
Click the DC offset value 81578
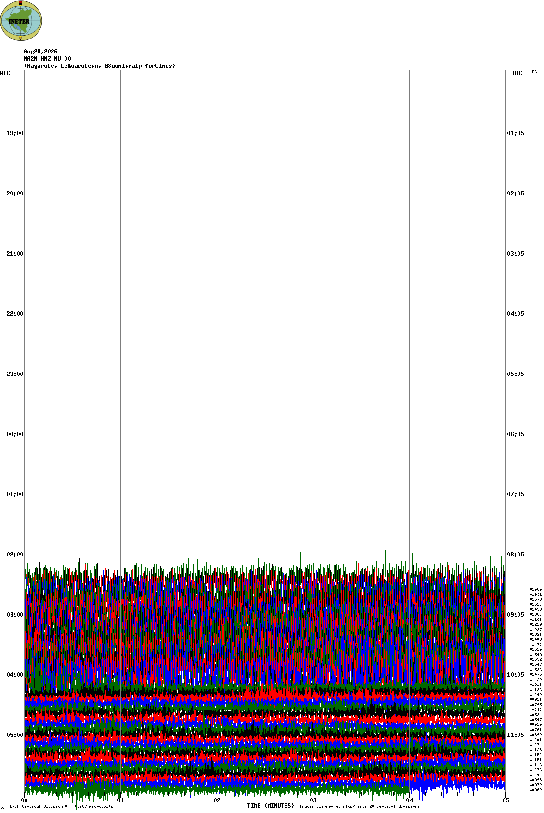(x=536, y=599)
